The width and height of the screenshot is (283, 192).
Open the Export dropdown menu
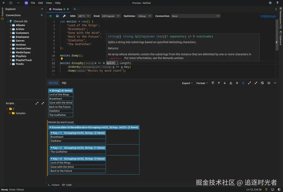click(x=187, y=83)
